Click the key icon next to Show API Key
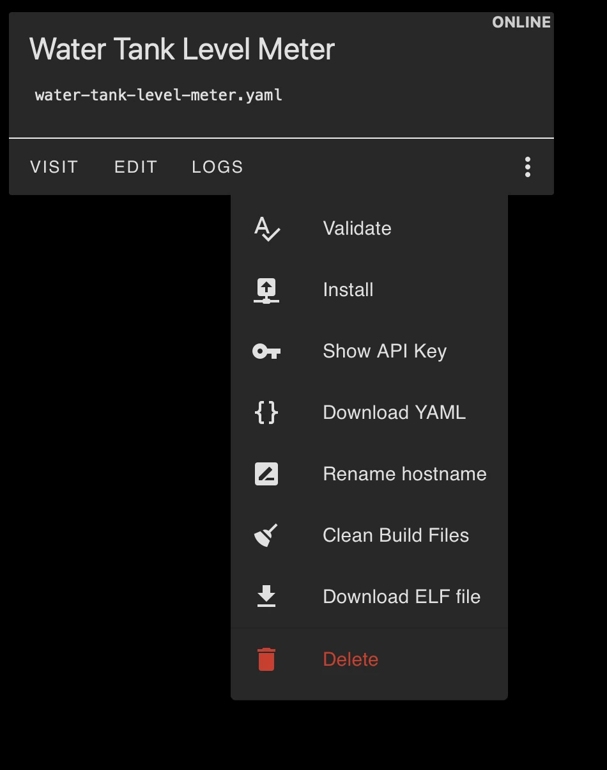 [267, 351]
